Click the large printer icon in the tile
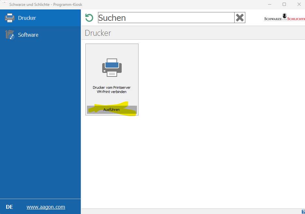 112,67
